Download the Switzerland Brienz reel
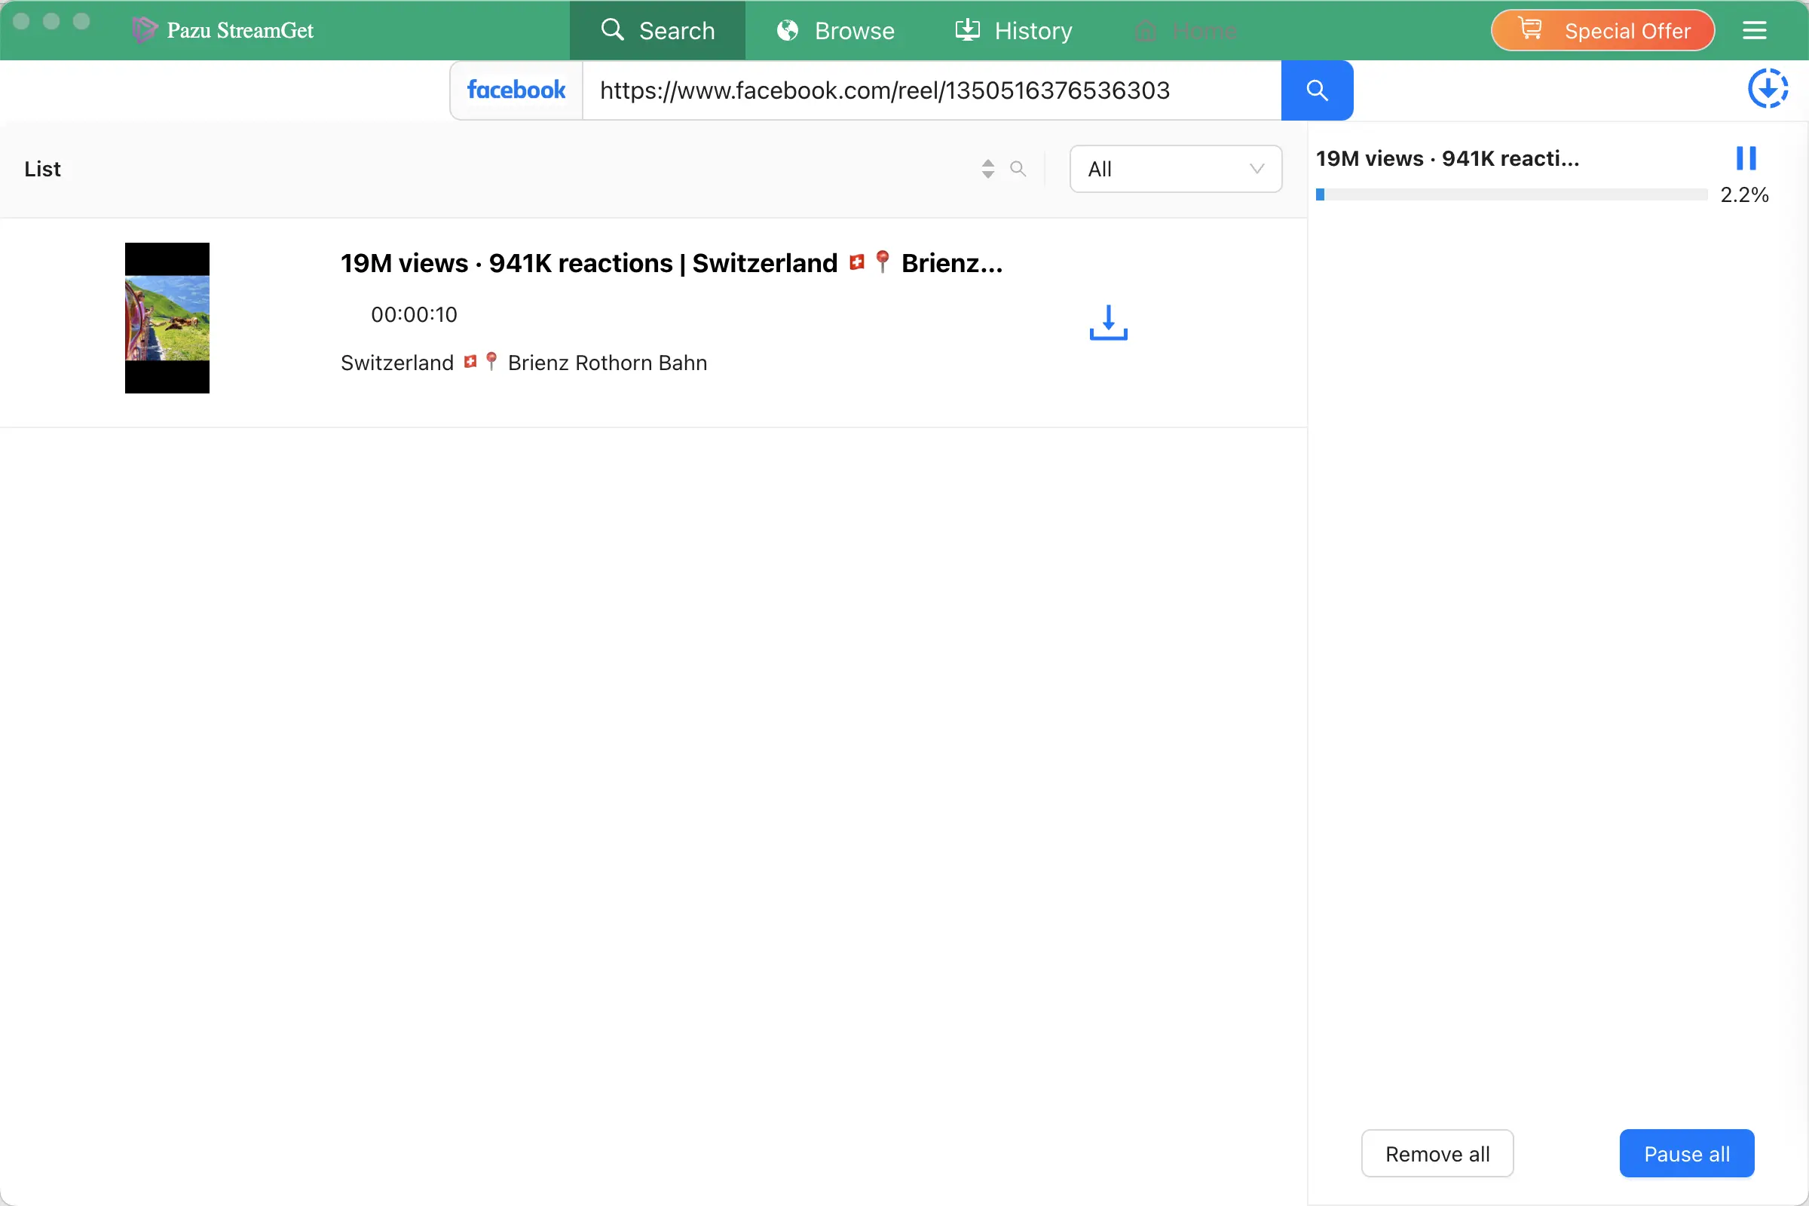Viewport: 1809px width, 1206px height. (x=1108, y=323)
